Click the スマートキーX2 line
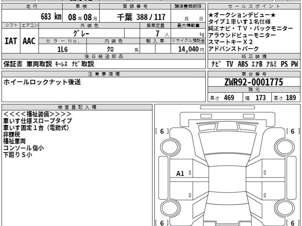This screenshot has height=226, width=302. click(231, 42)
